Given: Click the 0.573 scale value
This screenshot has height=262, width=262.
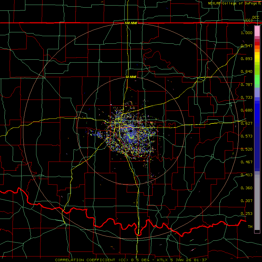Looking at the screenshot, I should (247, 136).
